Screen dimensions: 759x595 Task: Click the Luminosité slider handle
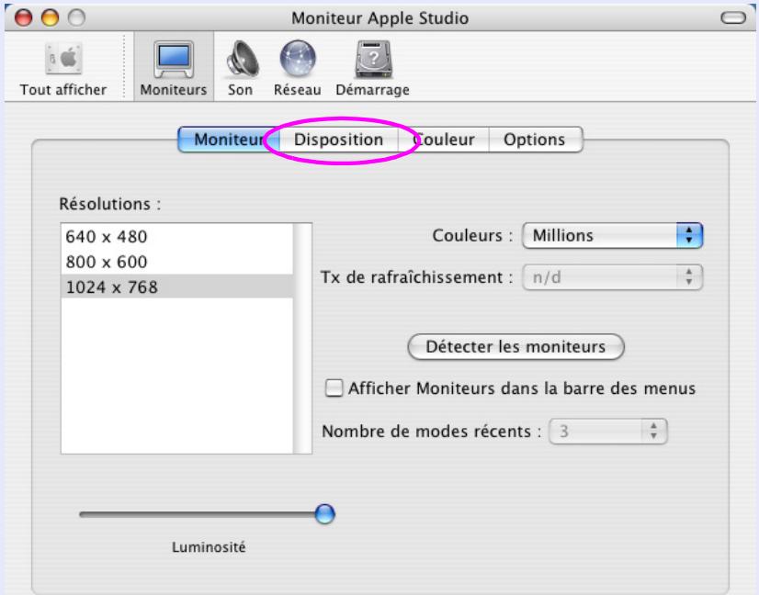(x=324, y=513)
